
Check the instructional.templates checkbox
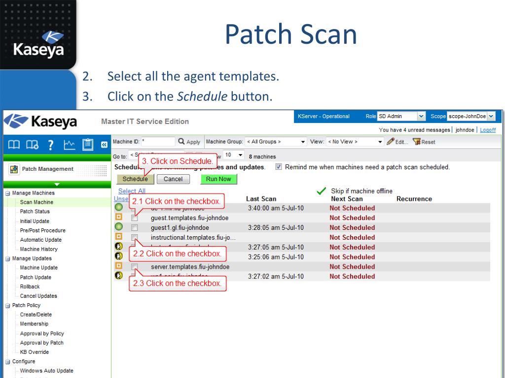[134, 237]
